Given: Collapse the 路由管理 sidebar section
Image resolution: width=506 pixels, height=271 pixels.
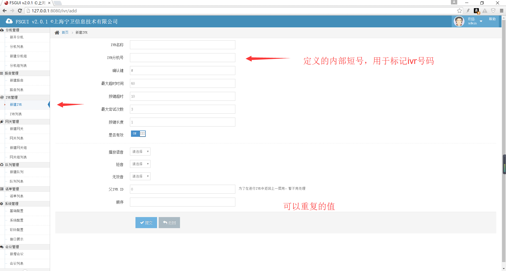Looking at the screenshot, I should point(12,73).
